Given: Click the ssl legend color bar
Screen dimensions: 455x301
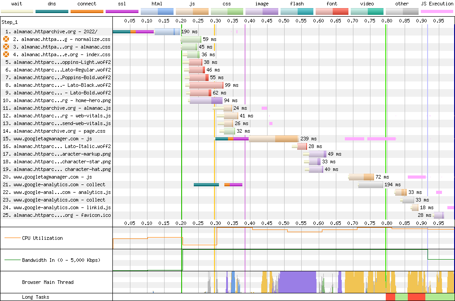Looking at the screenshot, I should (x=122, y=11).
